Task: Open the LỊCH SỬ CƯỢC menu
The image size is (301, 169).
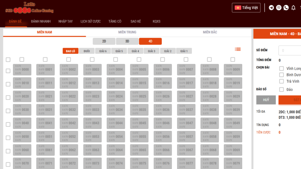Action: click(x=91, y=21)
